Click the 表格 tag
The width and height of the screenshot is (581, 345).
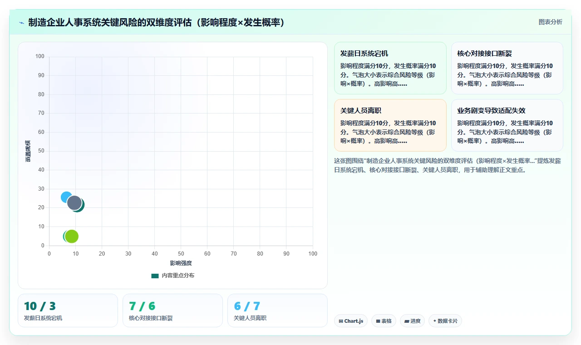click(x=384, y=321)
